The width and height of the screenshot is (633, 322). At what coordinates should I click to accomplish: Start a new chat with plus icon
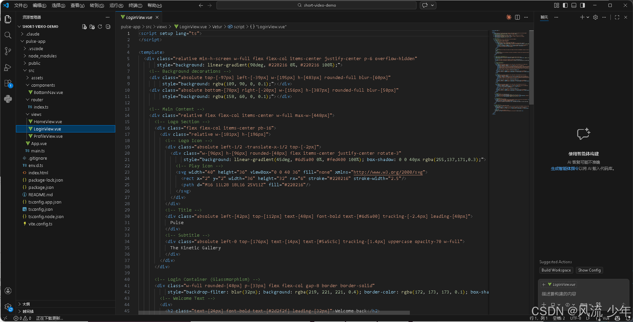(x=582, y=17)
